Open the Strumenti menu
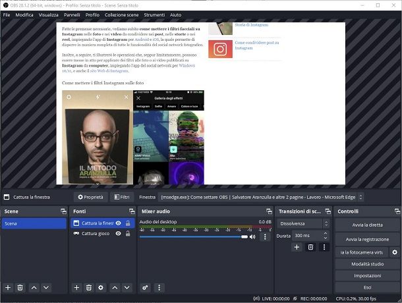 154,15
